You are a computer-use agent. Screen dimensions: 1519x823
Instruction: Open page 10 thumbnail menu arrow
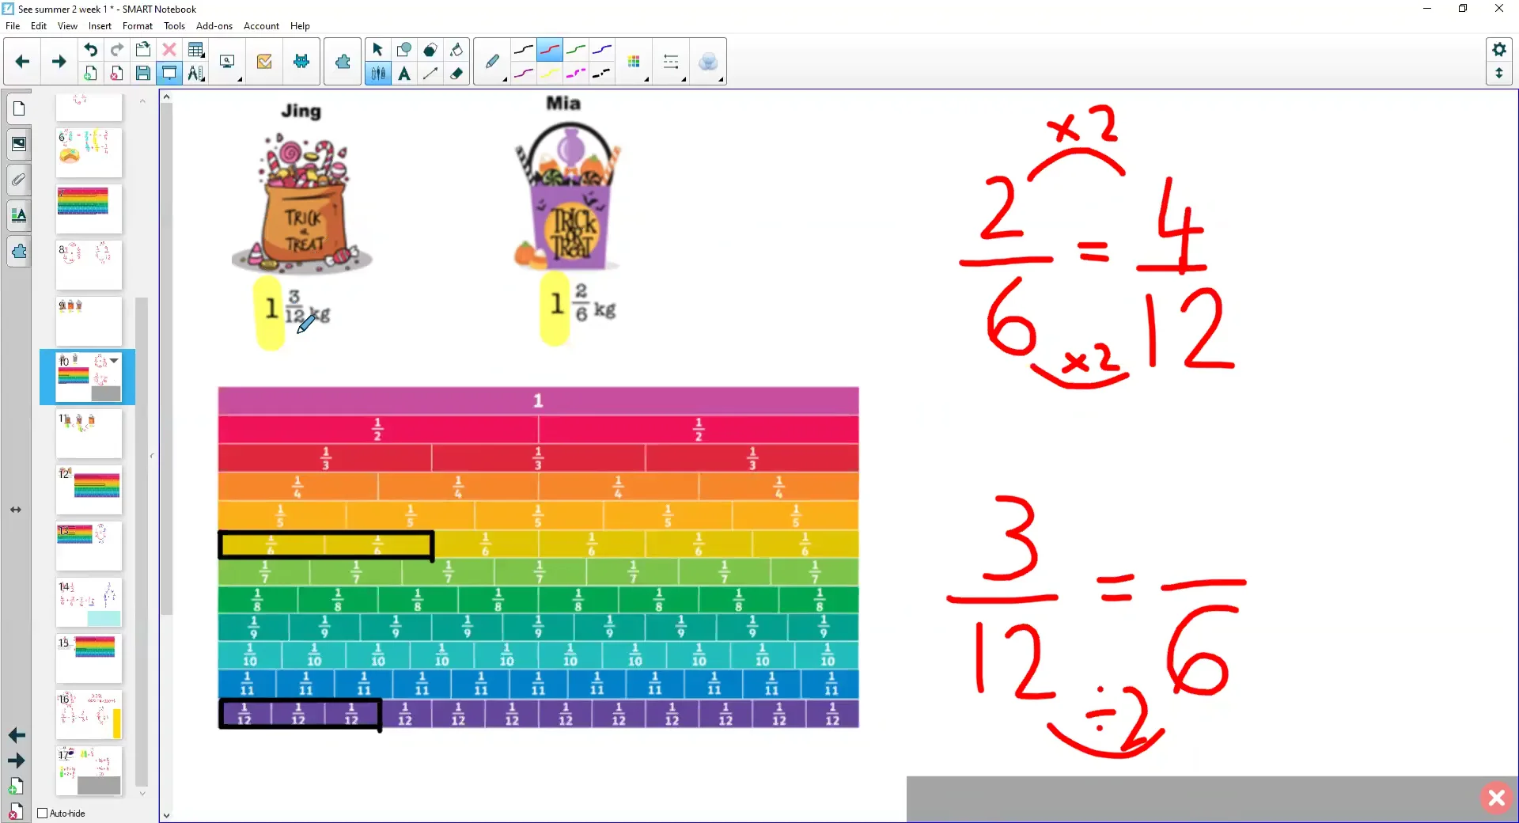(x=115, y=360)
